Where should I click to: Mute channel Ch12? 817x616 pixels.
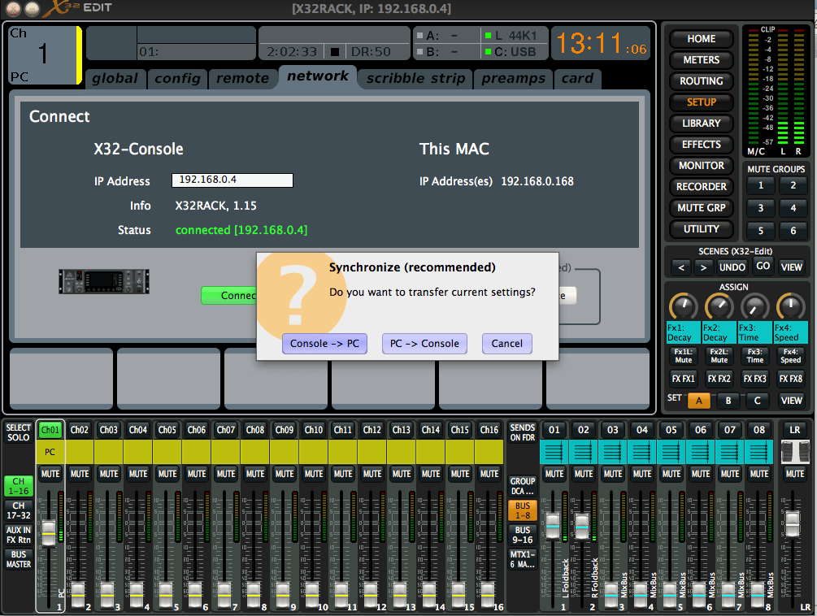point(372,474)
